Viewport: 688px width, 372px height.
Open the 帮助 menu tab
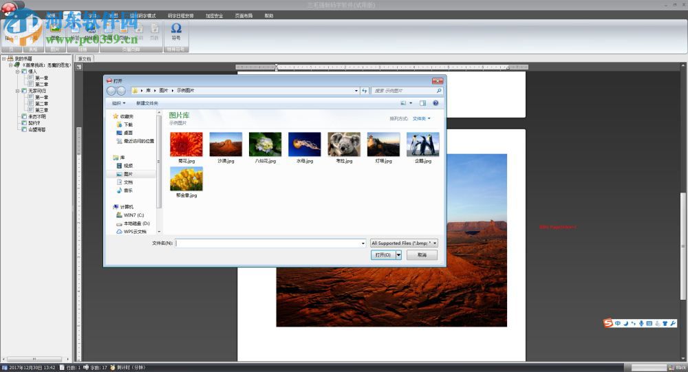tap(269, 15)
